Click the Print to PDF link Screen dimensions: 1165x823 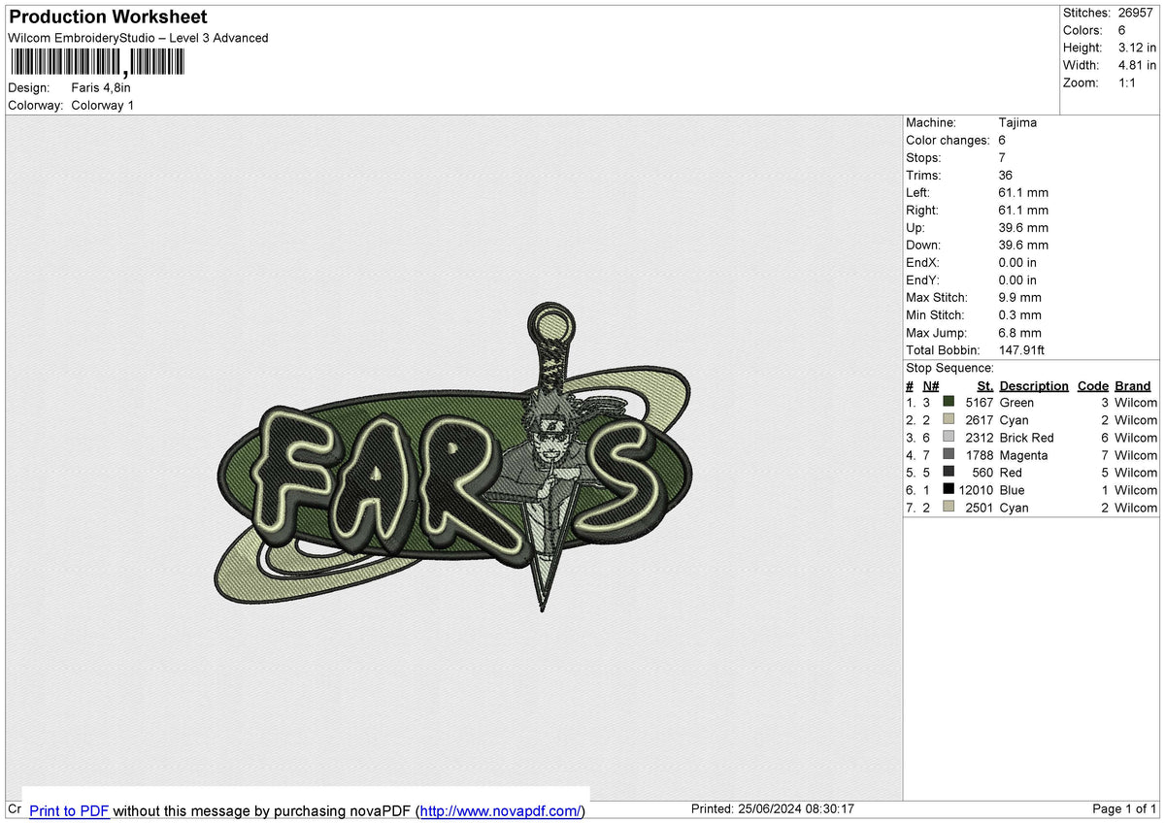[x=69, y=810]
